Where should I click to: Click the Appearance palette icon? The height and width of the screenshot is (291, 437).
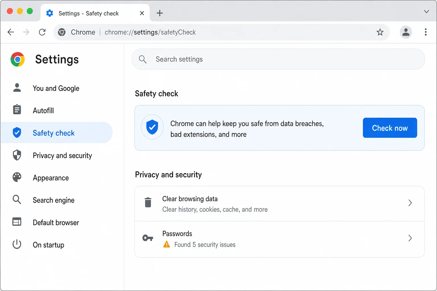coord(17,177)
